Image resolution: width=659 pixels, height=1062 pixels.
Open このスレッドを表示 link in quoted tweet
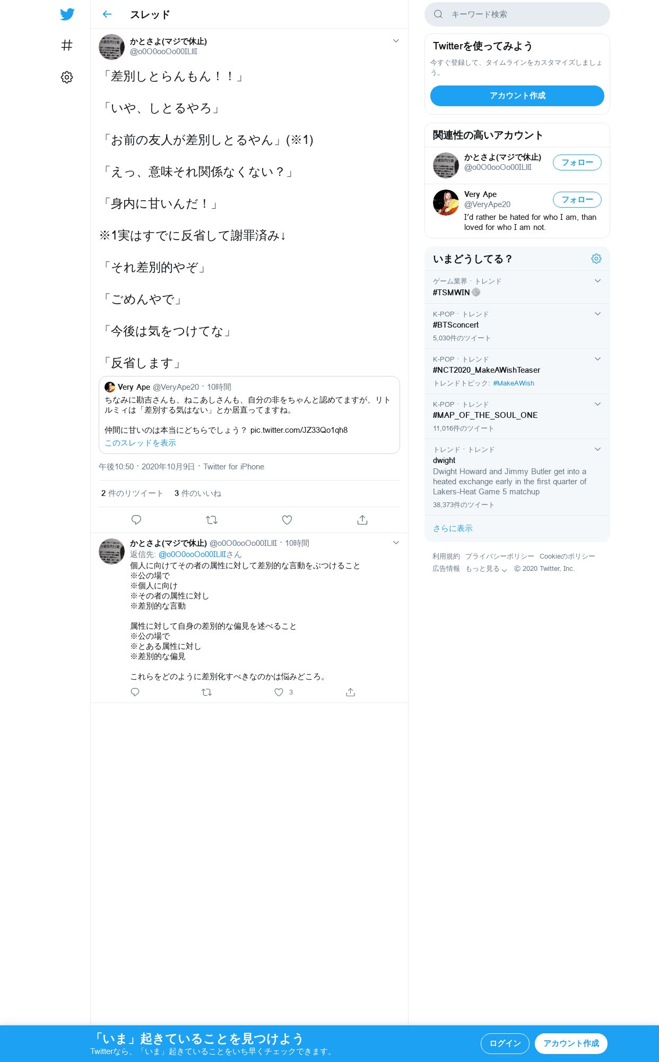[x=140, y=443]
